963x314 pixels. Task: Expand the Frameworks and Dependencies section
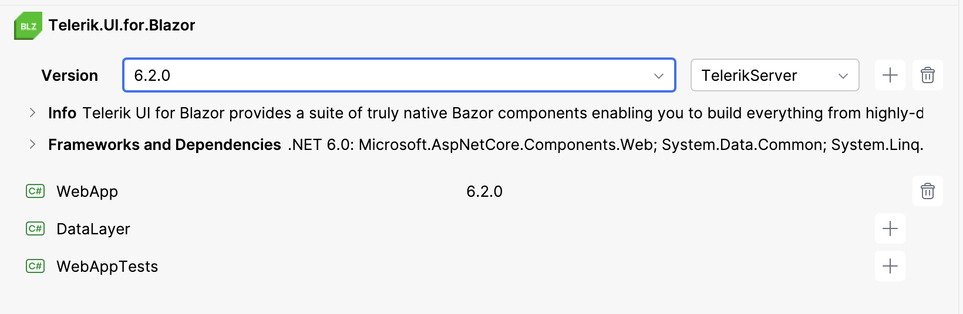point(33,144)
